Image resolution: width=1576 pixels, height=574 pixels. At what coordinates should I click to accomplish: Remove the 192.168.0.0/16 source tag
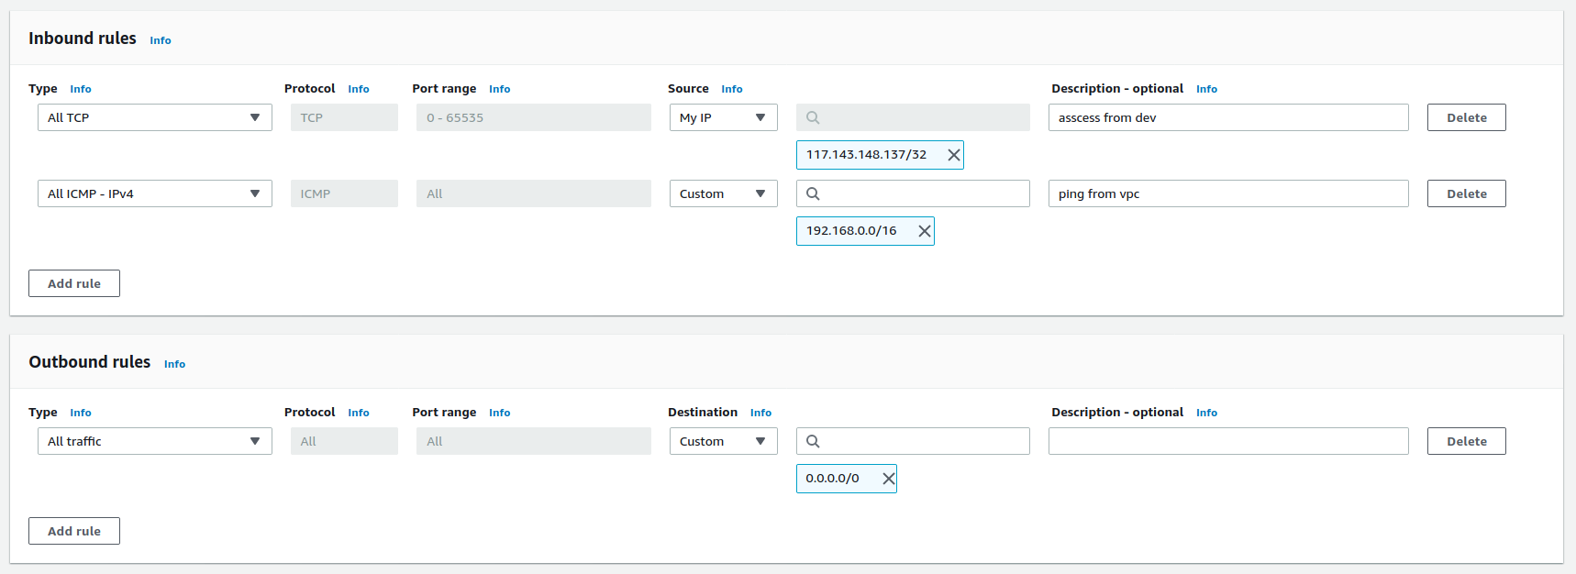(924, 231)
